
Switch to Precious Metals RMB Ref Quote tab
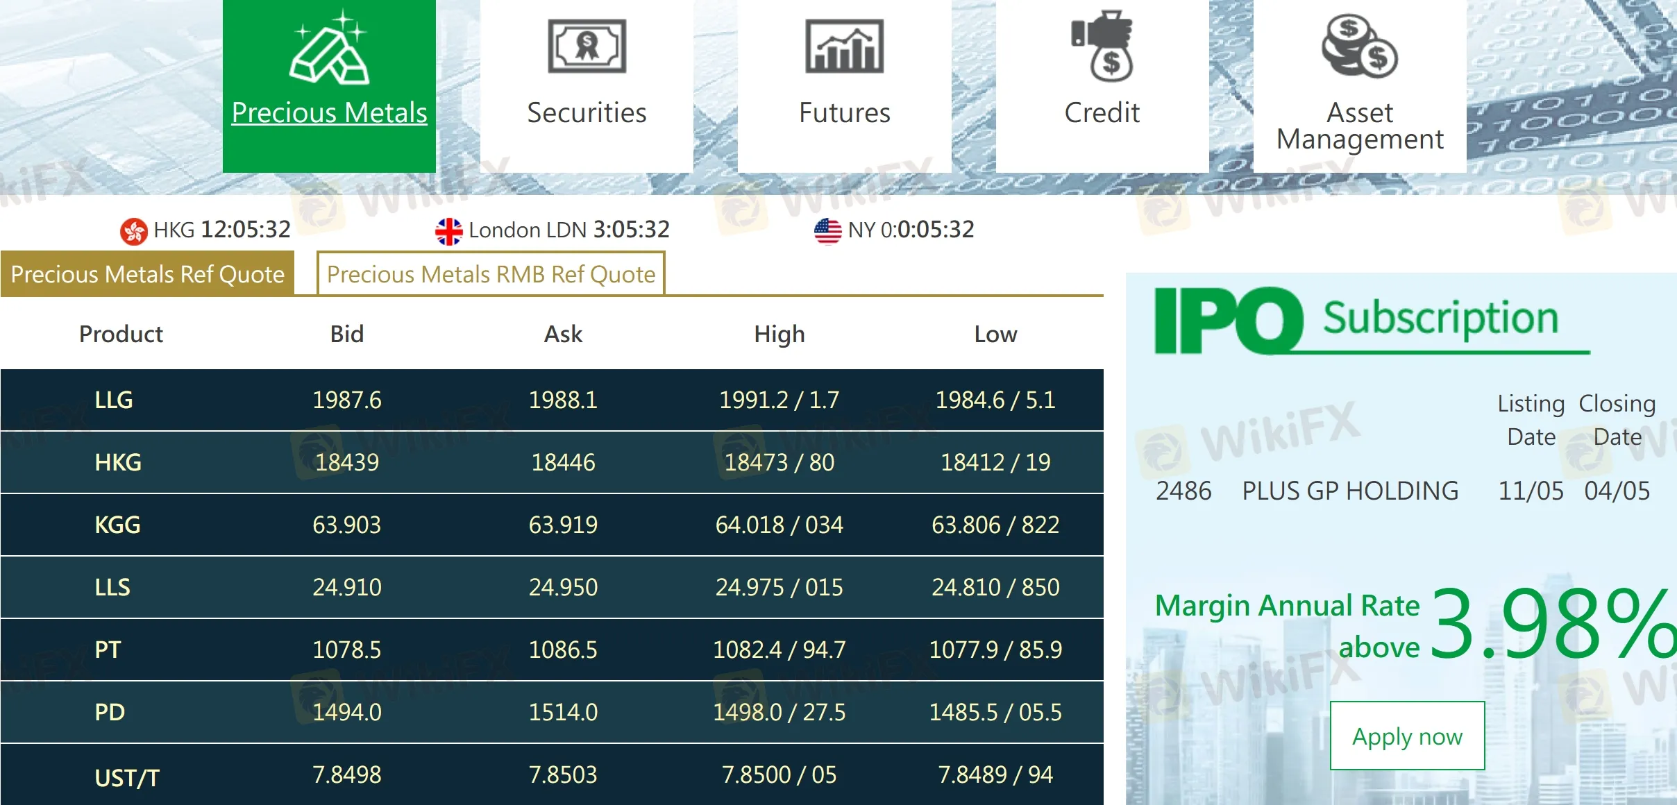(x=491, y=274)
